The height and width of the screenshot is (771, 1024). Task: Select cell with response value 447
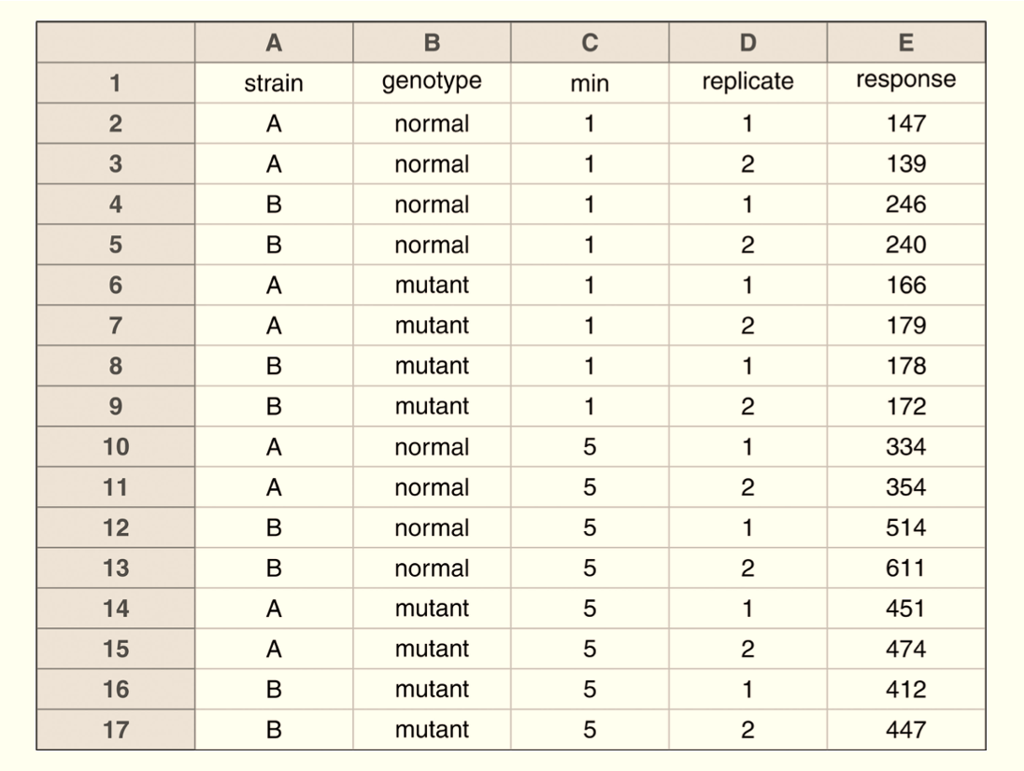905,729
